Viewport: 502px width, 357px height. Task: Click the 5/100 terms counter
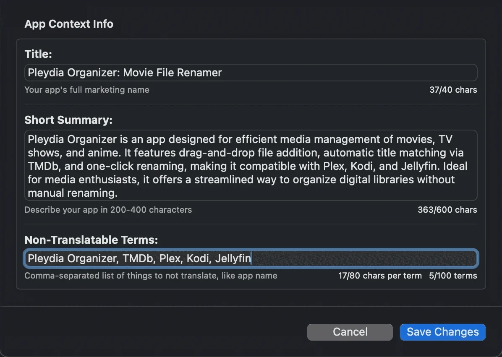tap(453, 276)
